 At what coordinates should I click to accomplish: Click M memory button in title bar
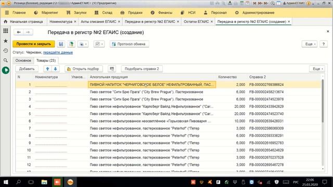tap(254, 3)
